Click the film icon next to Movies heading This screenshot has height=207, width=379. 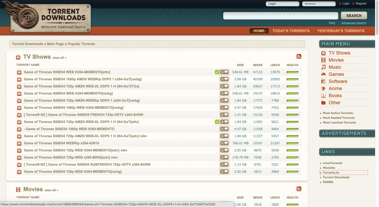click(x=18, y=190)
